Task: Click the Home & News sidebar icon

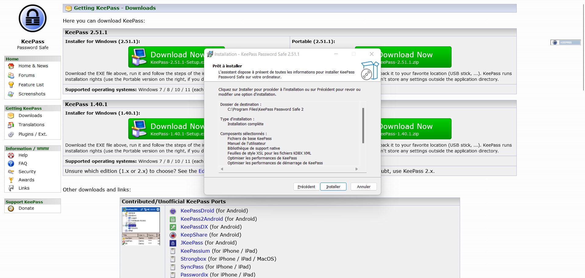Action: 11,66
